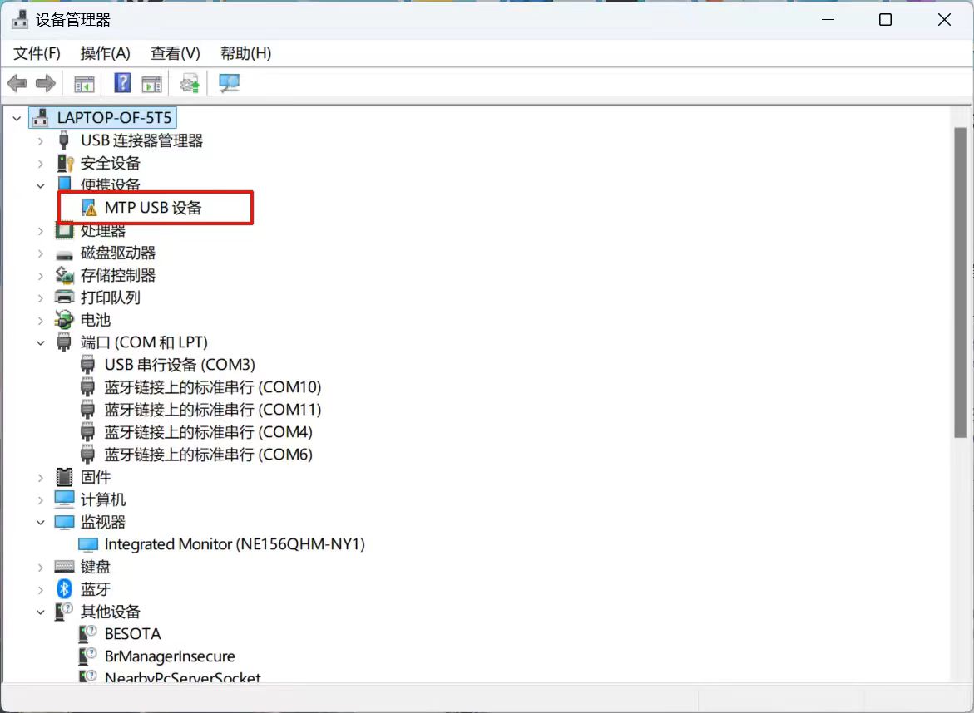This screenshot has width=974, height=713.
Task: Click the BESOTA unknown device icon
Action: tap(87, 633)
